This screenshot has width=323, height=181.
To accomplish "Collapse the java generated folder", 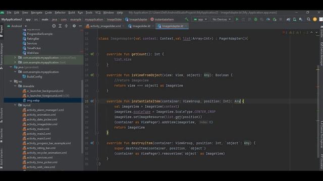I will point(11,67).
